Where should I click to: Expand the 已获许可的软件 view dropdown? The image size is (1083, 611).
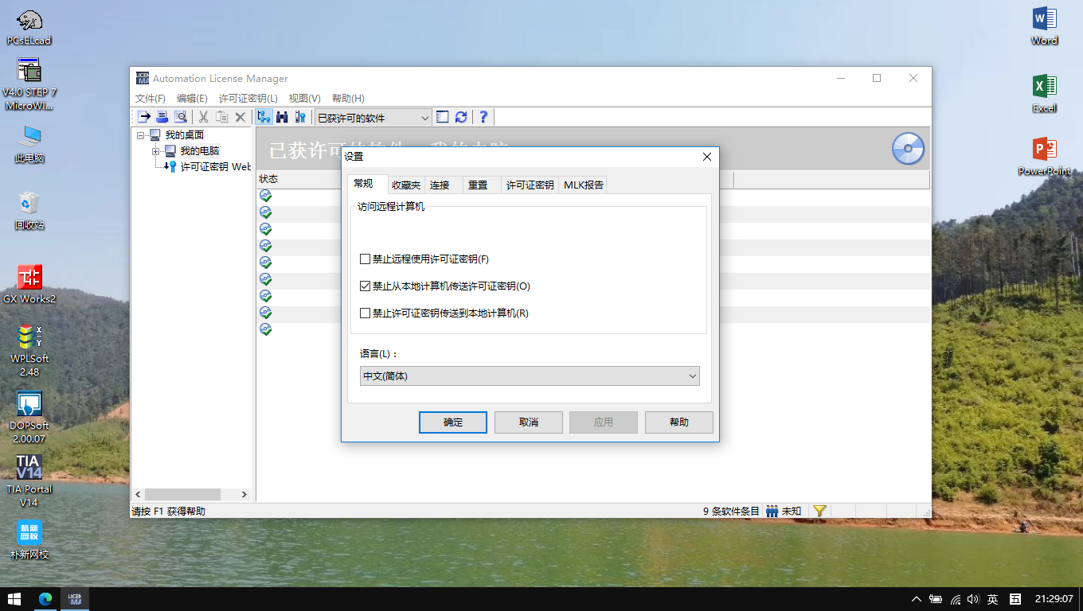424,118
